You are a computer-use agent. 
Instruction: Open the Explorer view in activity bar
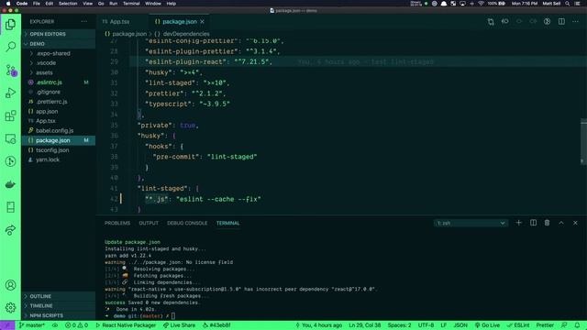10,25
